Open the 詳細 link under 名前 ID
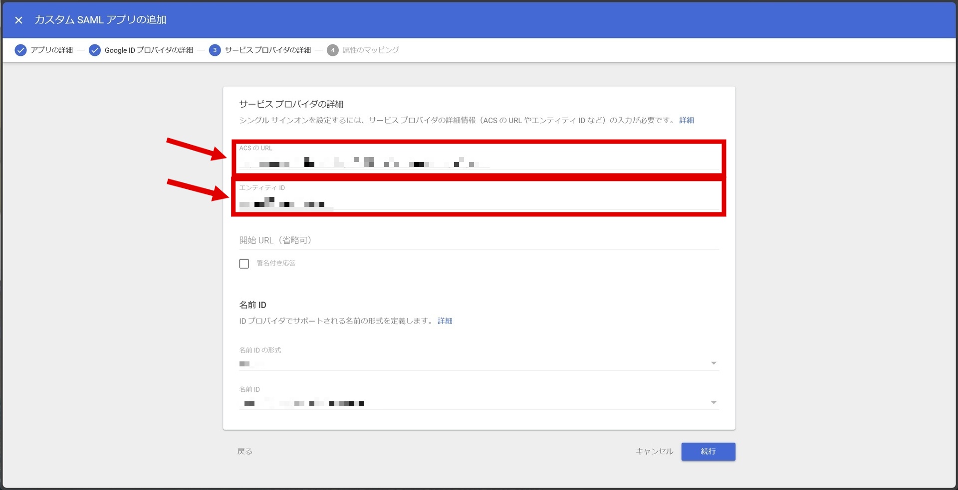 click(x=445, y=321)
